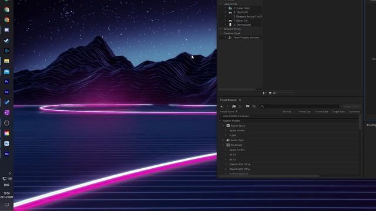Click the Apply Preset button
Image resolution: width=376 pixels, height=211 pixels.
351,107
